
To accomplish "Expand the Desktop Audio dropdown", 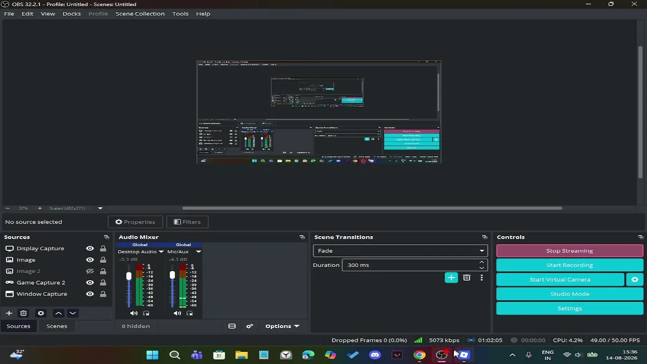I will [x=161, y=252].
